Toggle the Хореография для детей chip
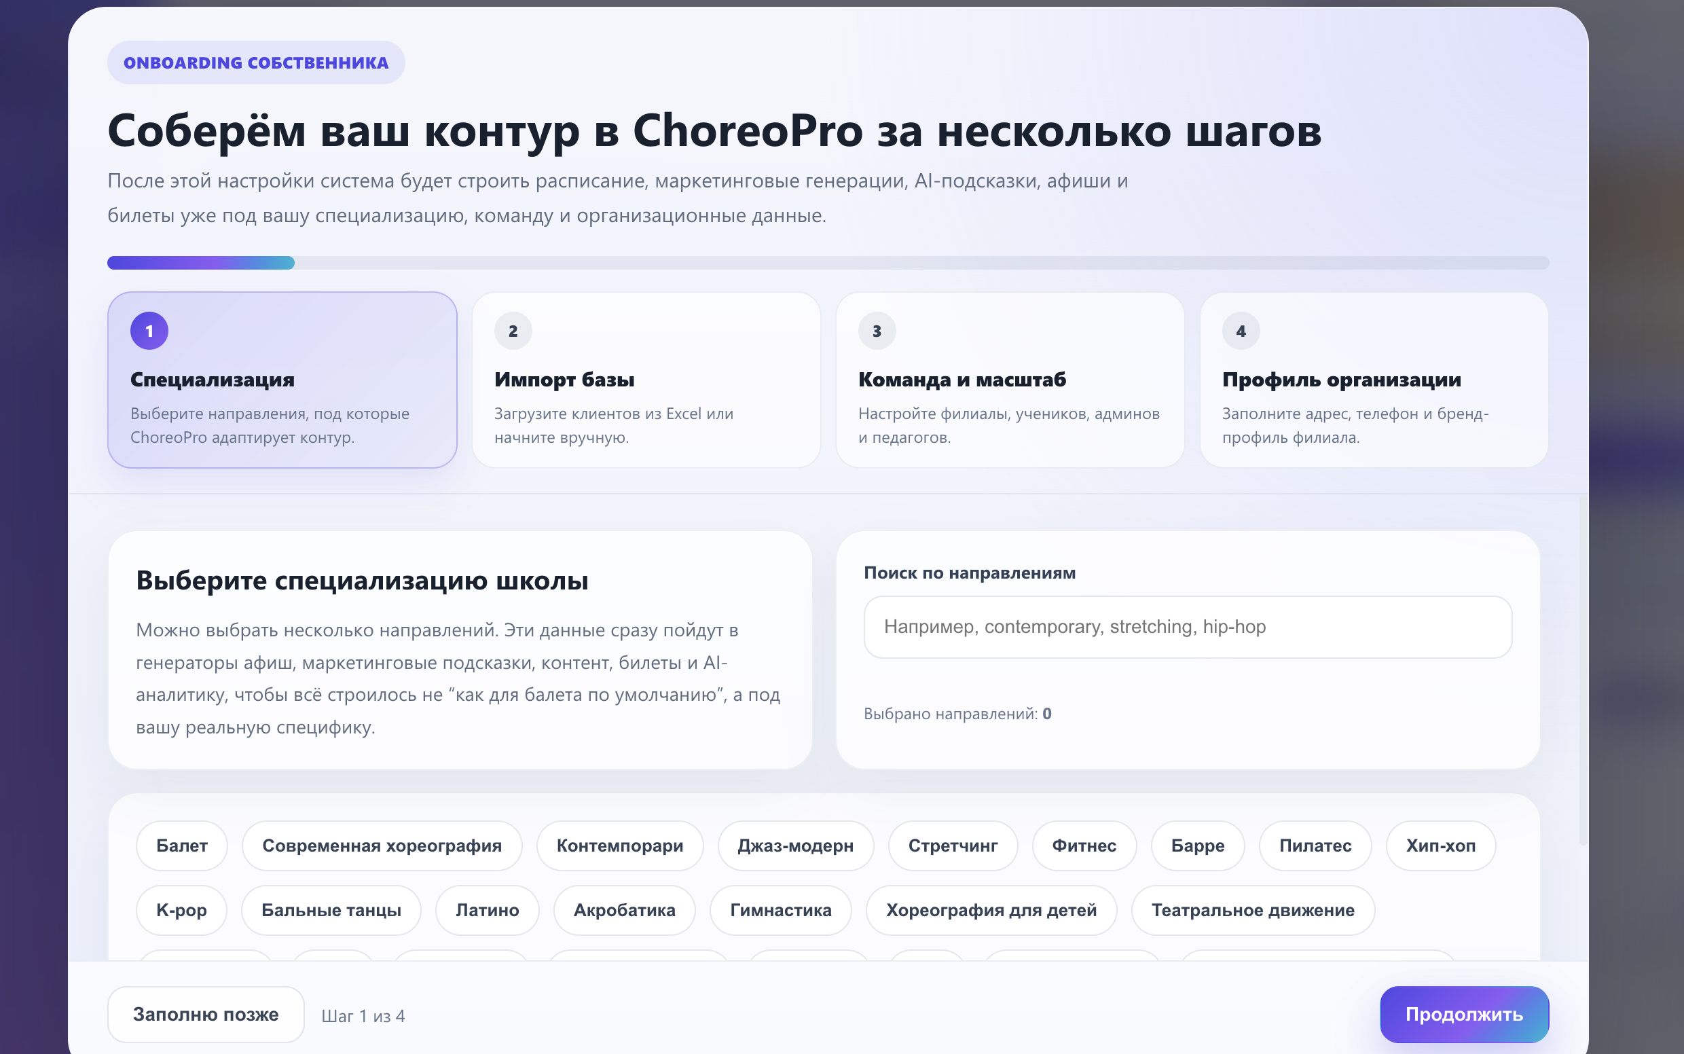 (x=991, y=910)
